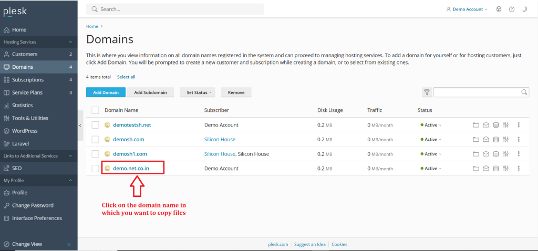Open mail icon for demosh.com row
This screenshot has height=251, width=538.
point(486,140)
